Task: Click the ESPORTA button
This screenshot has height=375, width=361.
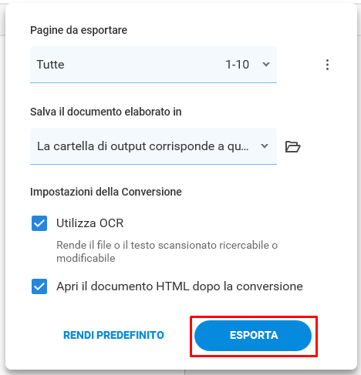Action: tap(253, 336)
